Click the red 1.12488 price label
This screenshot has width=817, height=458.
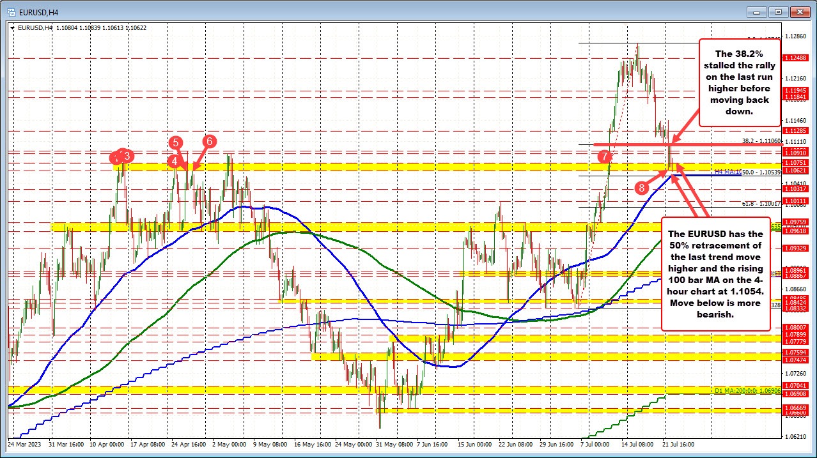click(x=795, y=58)
